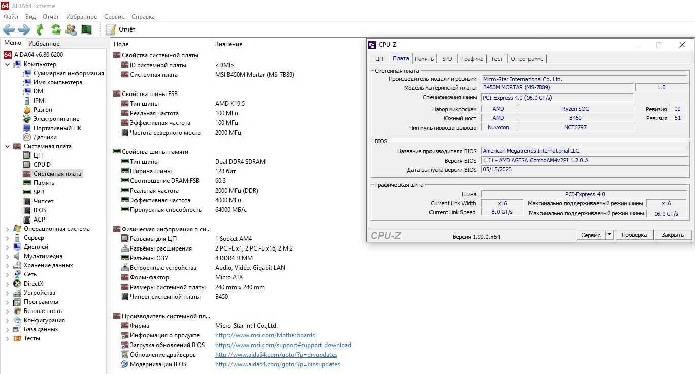Screen dimensions: 695x374
Task: Expand the Хранение данных tree node
Action: 8,265
